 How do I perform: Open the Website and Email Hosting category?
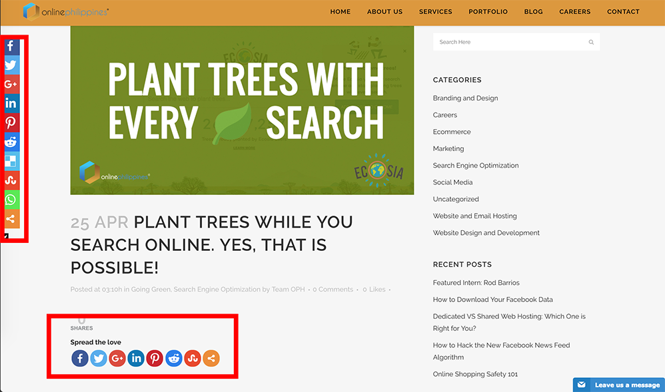pos(475,216)
